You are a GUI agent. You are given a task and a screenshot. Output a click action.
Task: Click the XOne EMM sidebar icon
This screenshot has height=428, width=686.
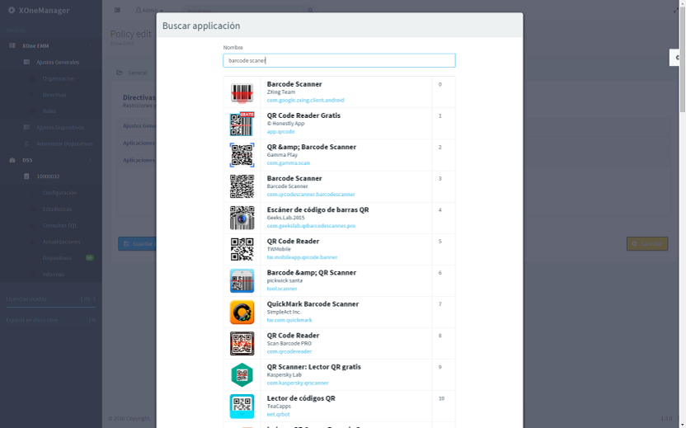coord(12,45)
